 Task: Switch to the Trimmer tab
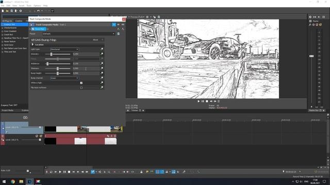tap(135, 110)
